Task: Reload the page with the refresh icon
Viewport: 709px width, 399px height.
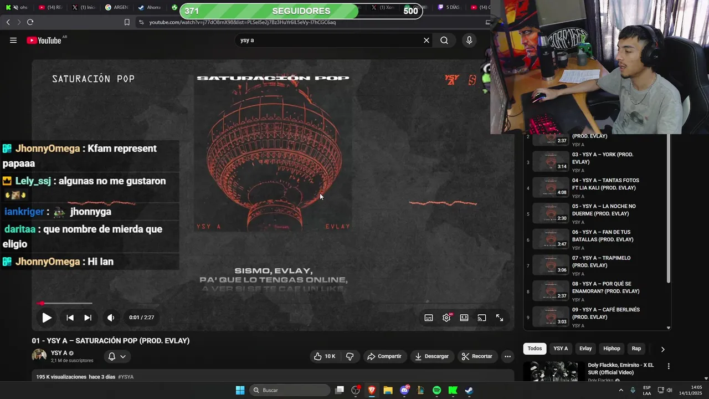Action: pos(30,22)
